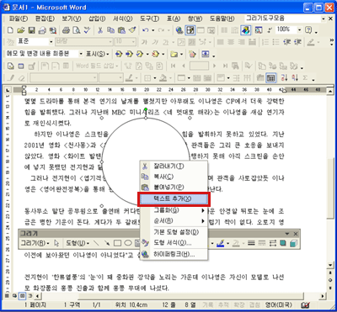Click the Line tool in drawing toolbar
The height and width of the screenshot is (312, 337).
96,243
